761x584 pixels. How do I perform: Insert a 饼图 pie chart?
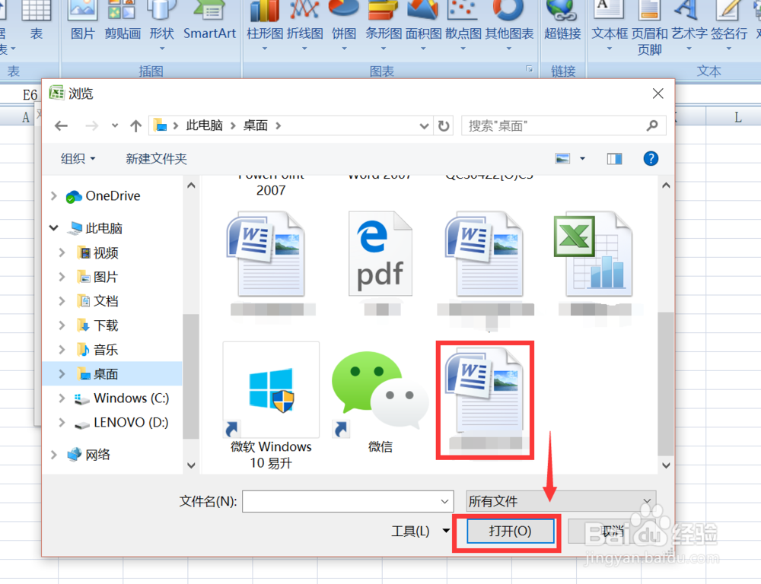344,24
